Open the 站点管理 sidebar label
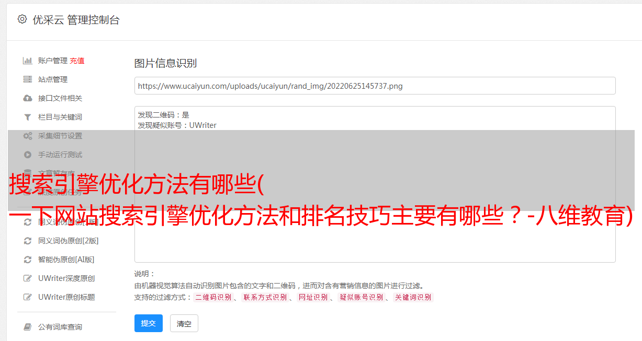Viewport: 642px width, 341px height. pyautogui.click(x=53, y=79)
